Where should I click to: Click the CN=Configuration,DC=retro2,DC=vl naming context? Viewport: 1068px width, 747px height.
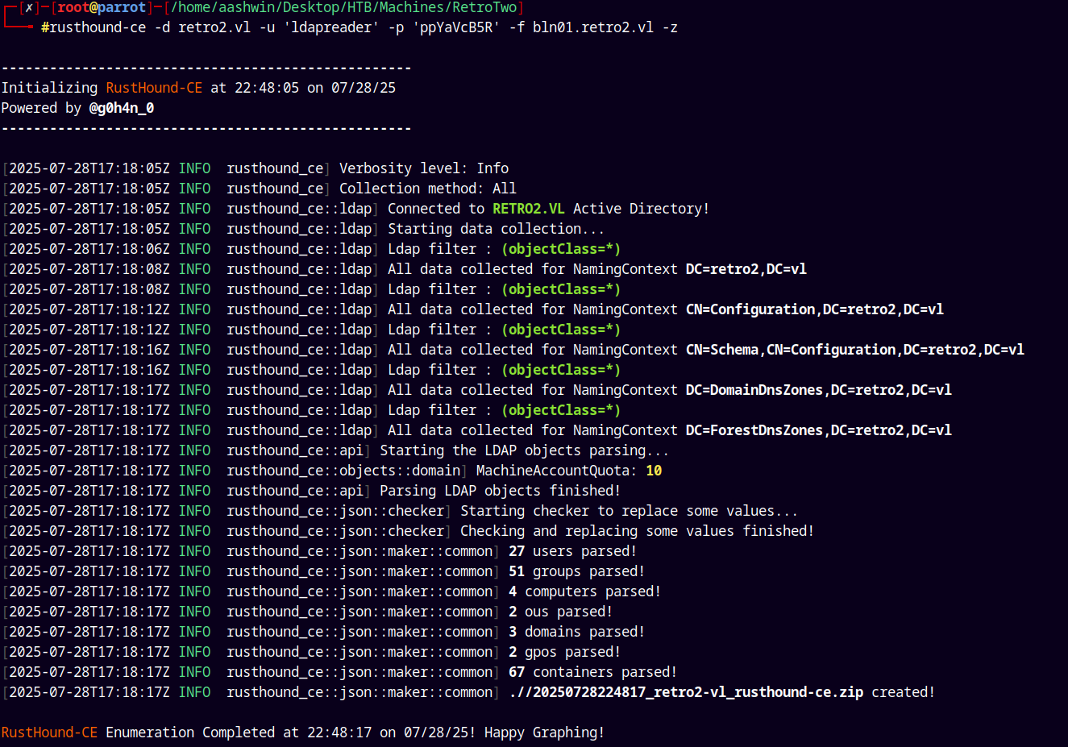tap(815, 309)
